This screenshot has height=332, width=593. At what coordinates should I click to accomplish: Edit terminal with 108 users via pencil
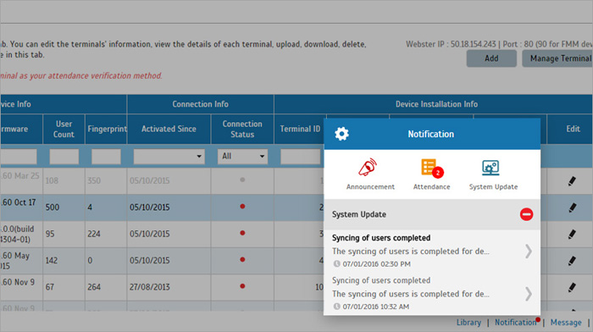click(572, 181)
